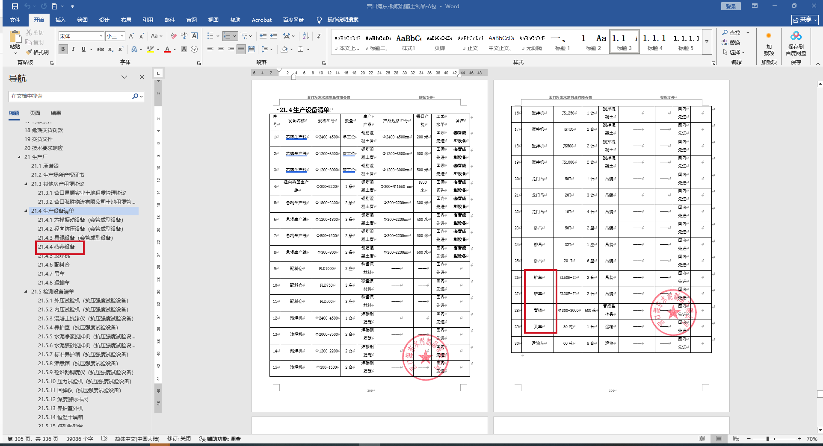Toggle track changes (修订: 关闭) in status bar

click(179, 439)
